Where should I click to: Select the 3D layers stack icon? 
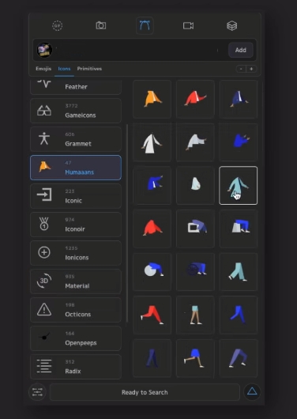231,26
